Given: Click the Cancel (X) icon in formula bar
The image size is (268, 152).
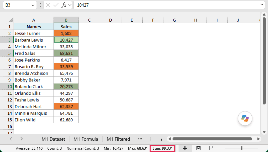Looking at the screenshot, I should pyautogui.click(x=48, y=5).
